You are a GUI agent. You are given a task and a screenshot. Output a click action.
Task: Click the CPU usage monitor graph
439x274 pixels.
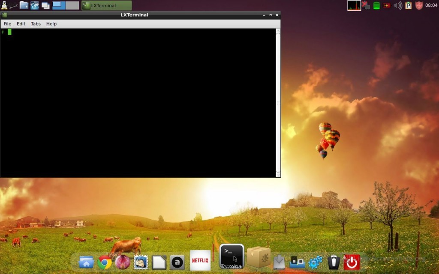click(x=354, y=6)
